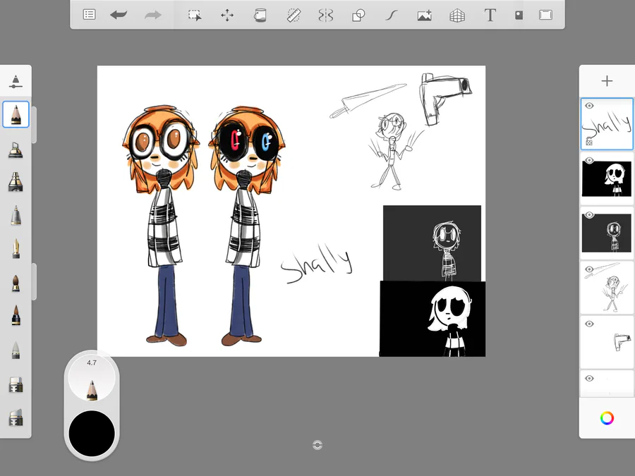The image size is (635, 476).
Task: Select the Technical Pen brush
Action: click(16, 215)
